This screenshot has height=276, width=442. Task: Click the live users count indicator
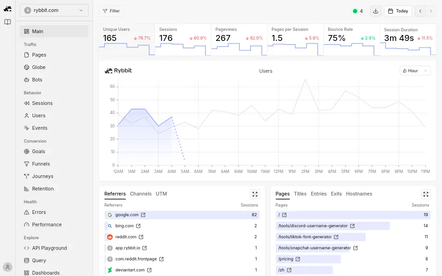(x=358, y=11)
